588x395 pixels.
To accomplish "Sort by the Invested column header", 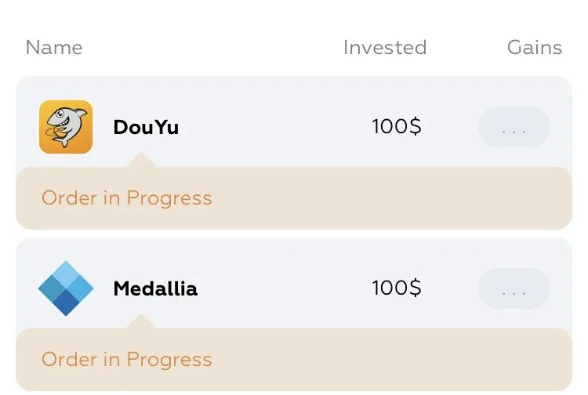I will [x=385, y=48].
